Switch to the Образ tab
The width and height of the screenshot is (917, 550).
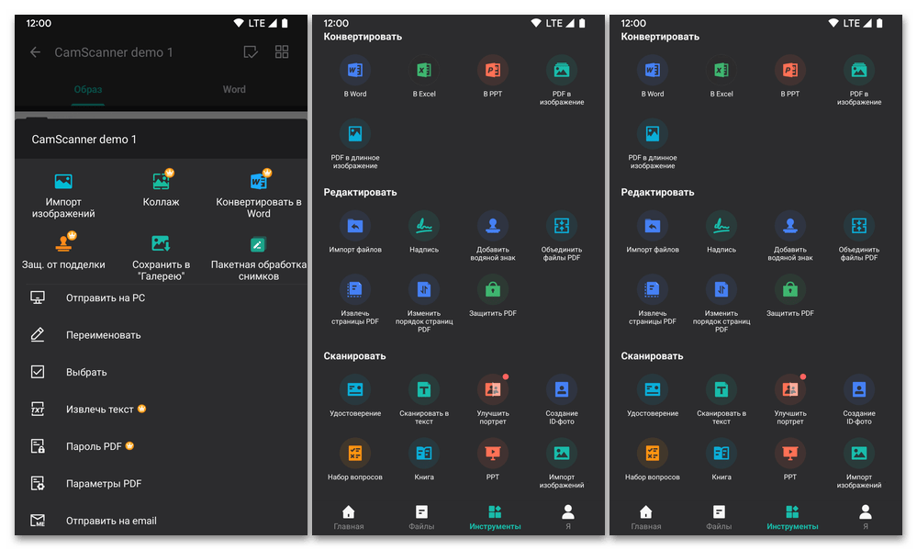(x=88, y=90)
